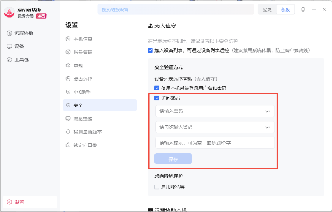Click the 续费 badge next to membership
332x212 pixels.
tap(41, 16)
